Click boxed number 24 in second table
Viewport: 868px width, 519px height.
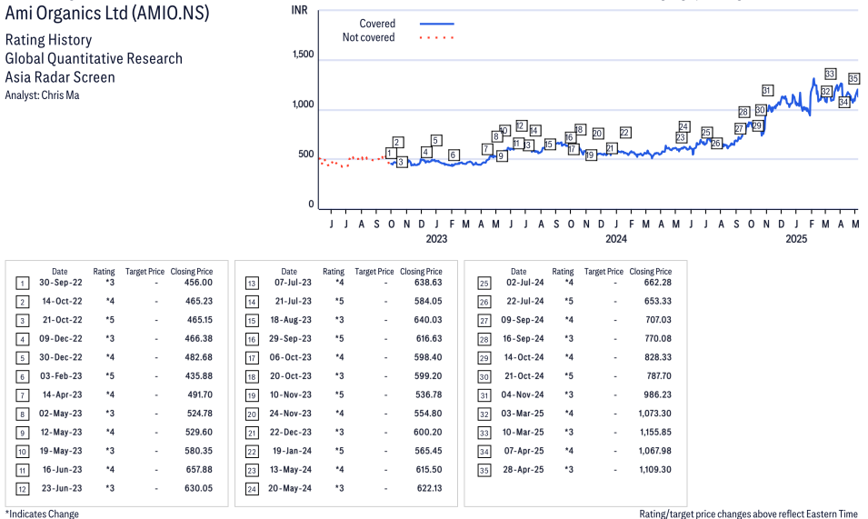(x=252, y=489)
